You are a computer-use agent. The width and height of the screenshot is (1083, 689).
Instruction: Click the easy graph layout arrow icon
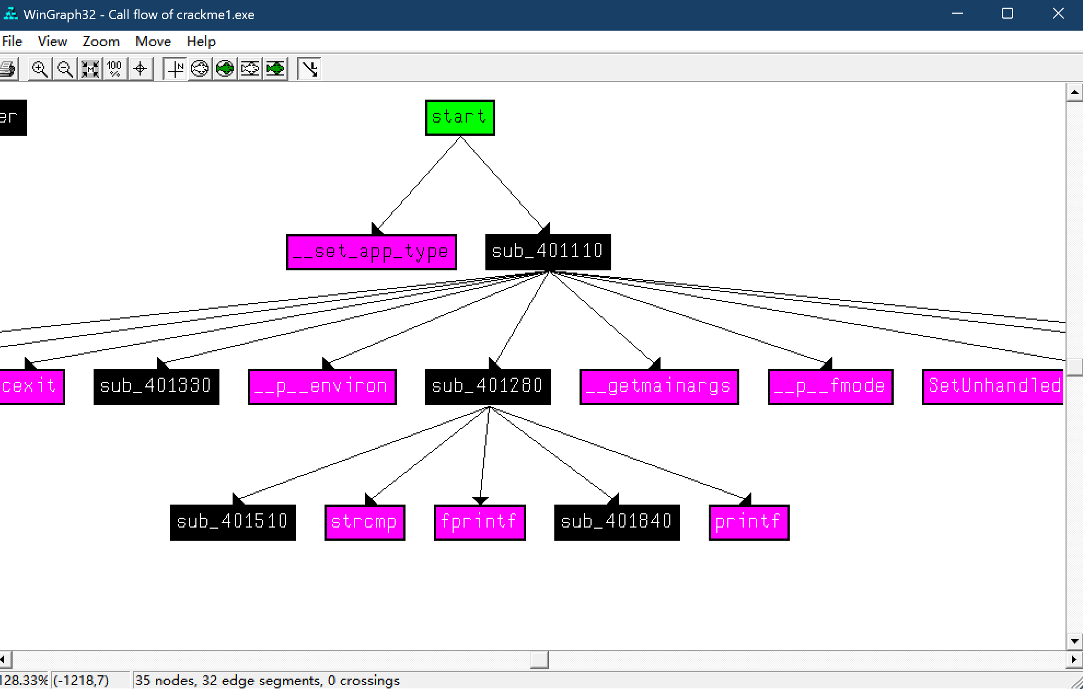coord(309,69)
